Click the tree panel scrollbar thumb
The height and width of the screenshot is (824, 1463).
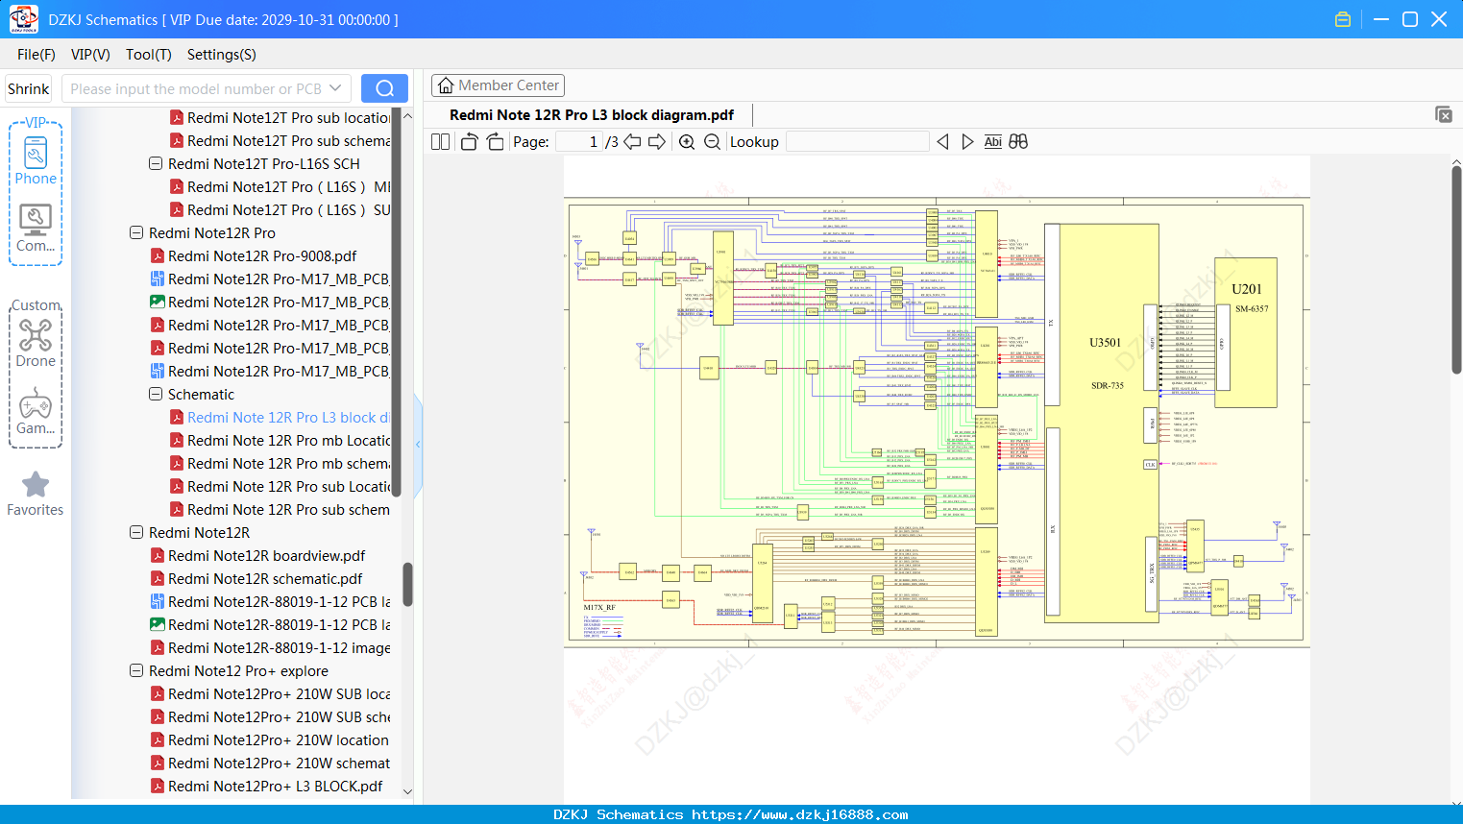click(x=407, y=584)
